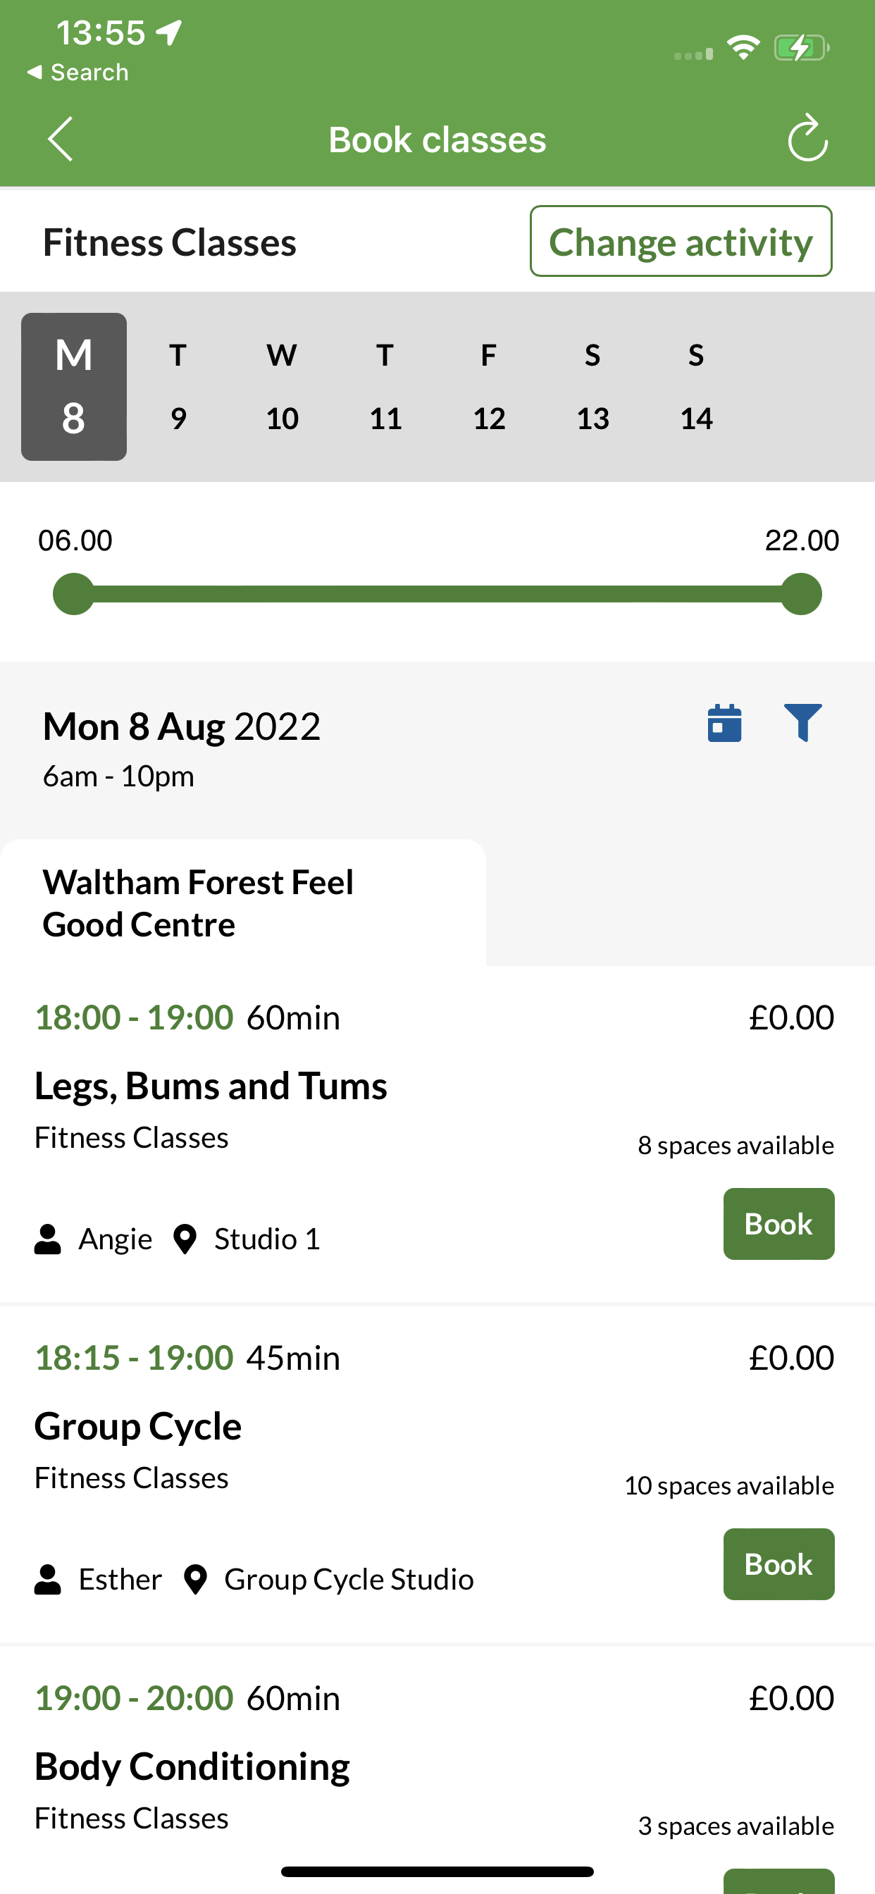Refresh the class list with reload icon
The image size is (875, 1894).
tap(807, 137)
